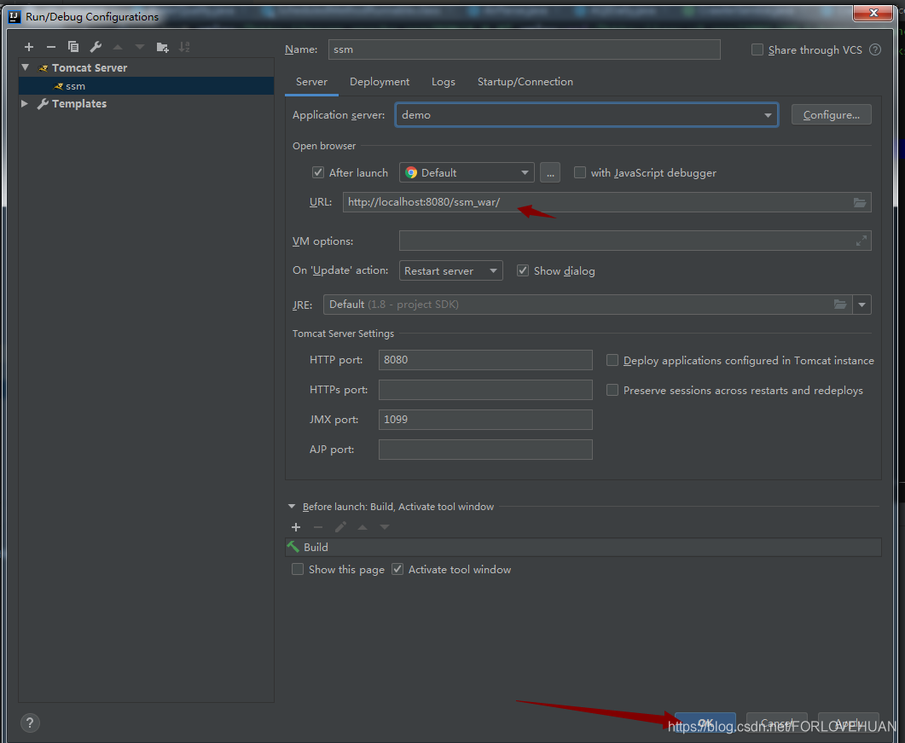Switch to Startup/Connection tab
The image size is (905, 743).
(x=525, y=82)
